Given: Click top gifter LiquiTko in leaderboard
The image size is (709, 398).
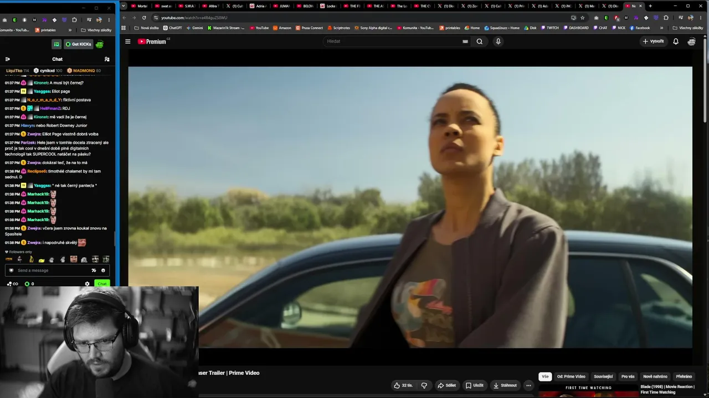Looking at the screenshot, I should point(14,71).
